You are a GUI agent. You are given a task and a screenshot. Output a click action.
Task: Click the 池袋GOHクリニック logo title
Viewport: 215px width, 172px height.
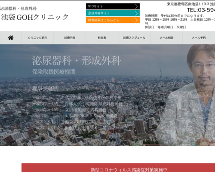click(35, 17)
